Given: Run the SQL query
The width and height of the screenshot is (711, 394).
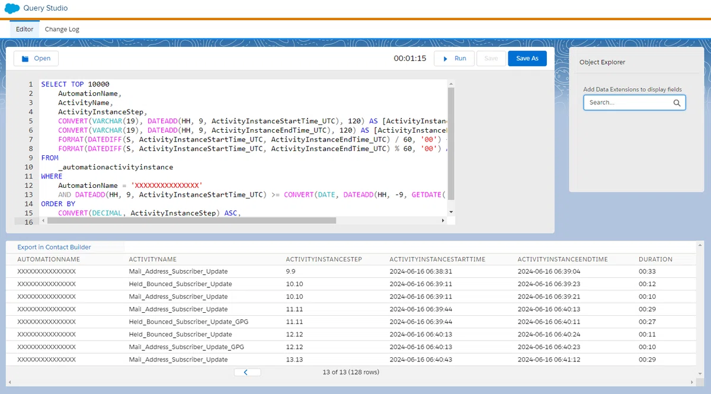Looking at the screenshot, I should click(x=454, y=59).
